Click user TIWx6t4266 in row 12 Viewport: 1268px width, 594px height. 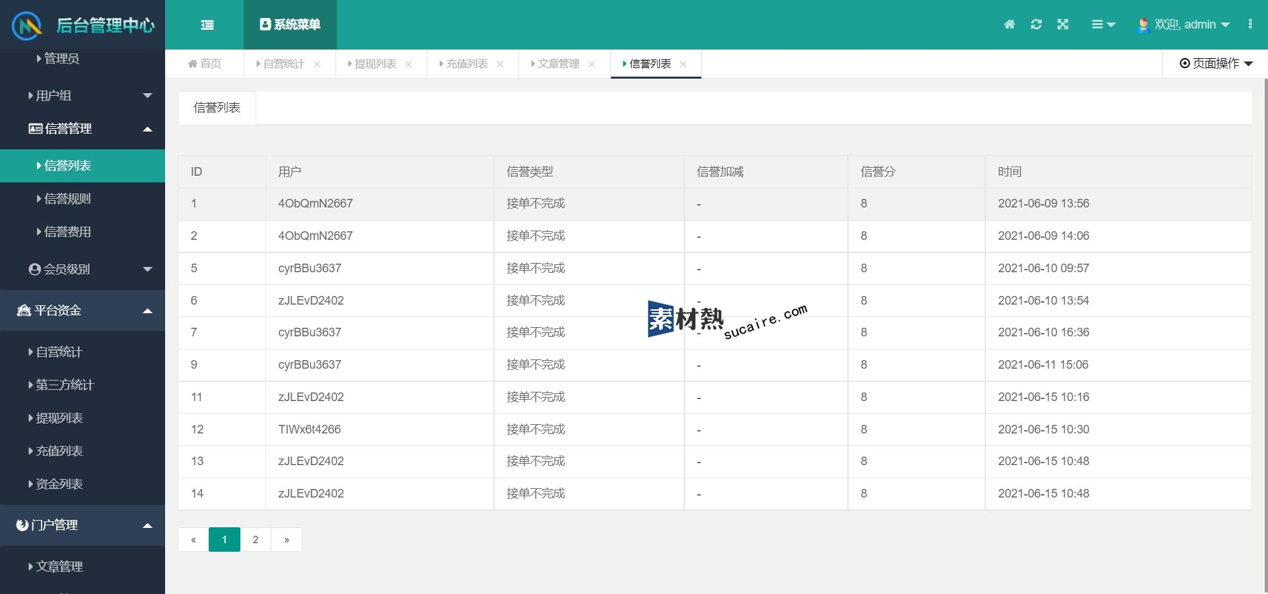310,429
